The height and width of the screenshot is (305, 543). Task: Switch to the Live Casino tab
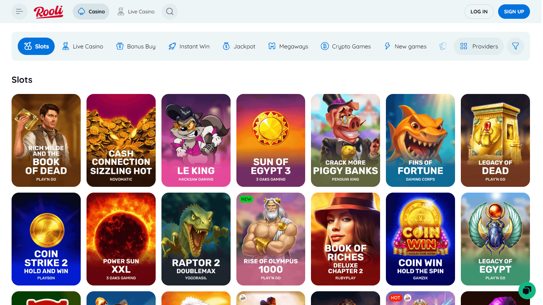(x=136, y=11)
